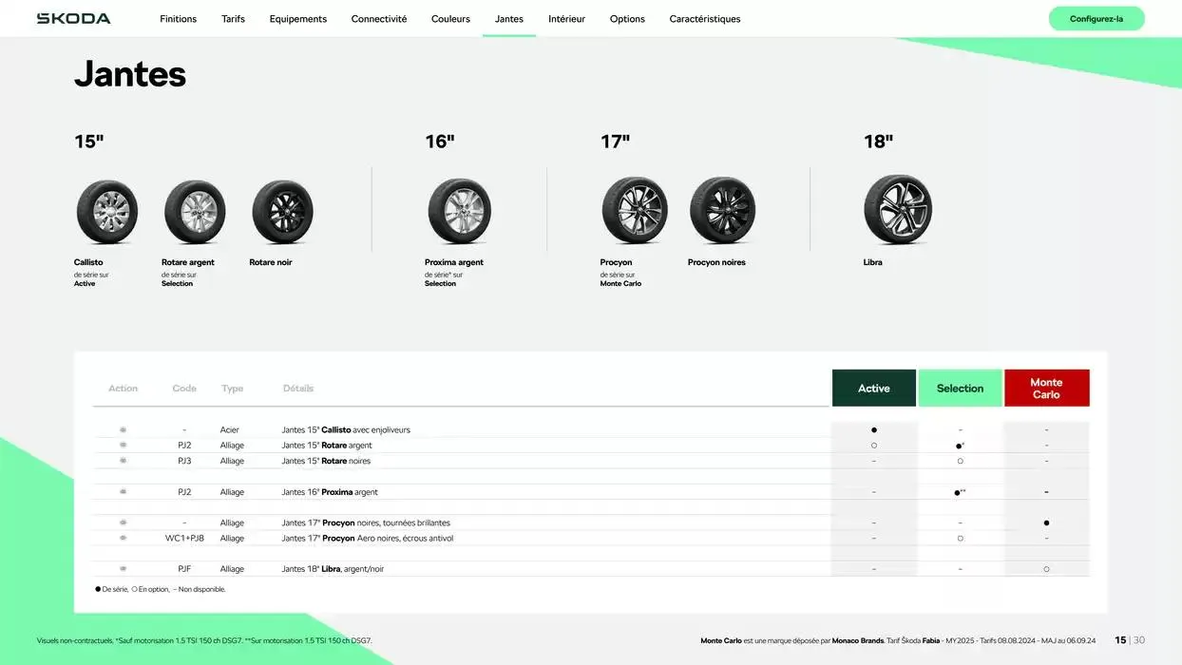The height and width of the screenshot is (665, 1182).
Task: Click action icon for WC1+PJ8 Procyon Aero row
Action: point(123,539)
